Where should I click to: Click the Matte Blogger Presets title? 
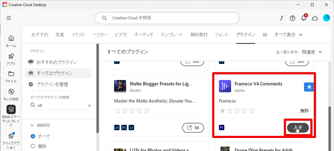(161, 84)
